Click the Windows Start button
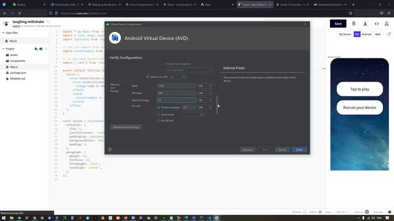The width and height of the screenshot is (394, 221). click(x=4, y=218)
